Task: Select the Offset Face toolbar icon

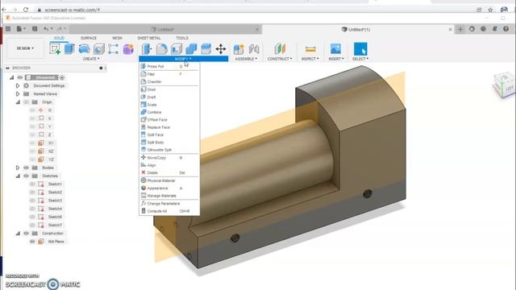Action: tap(206, 49)
